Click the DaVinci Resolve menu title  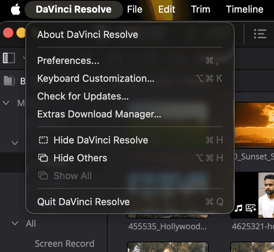74,9
